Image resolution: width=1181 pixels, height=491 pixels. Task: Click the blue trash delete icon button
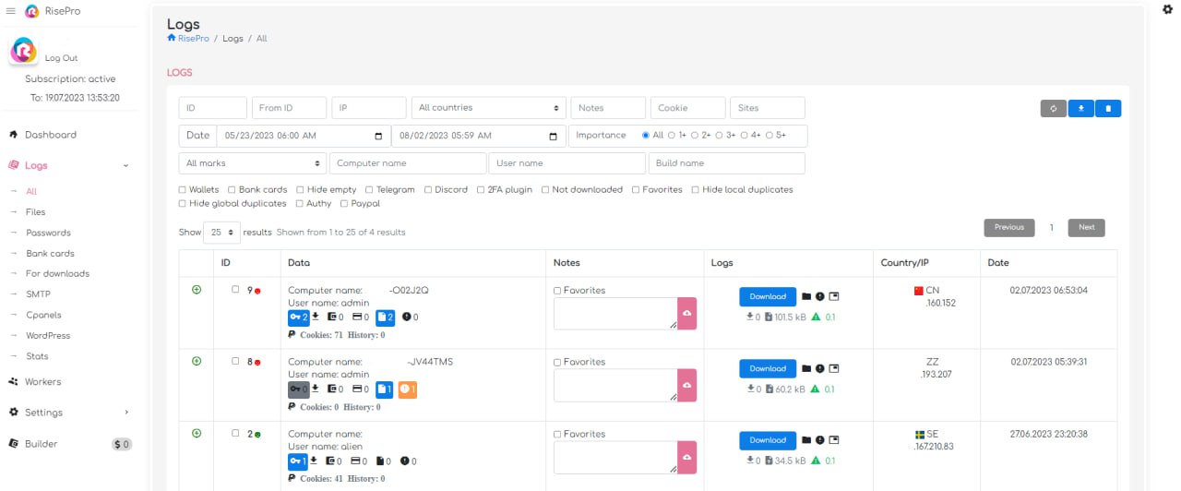point(1108,109)
